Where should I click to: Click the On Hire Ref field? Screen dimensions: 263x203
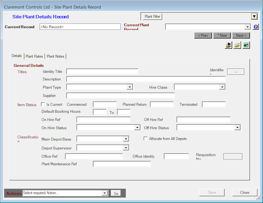tap(103, 120)
